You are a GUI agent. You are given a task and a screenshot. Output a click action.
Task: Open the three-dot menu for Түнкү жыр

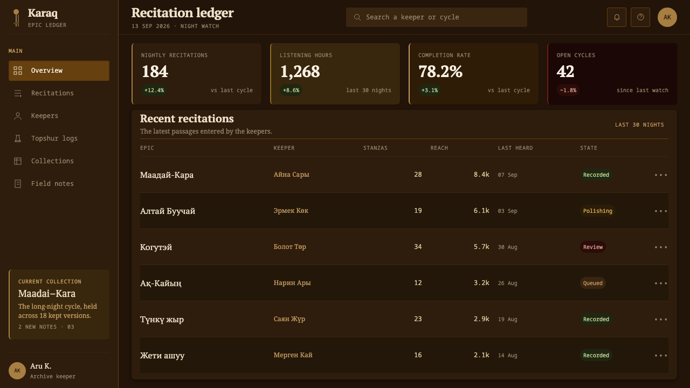click(x=661, y=319)
